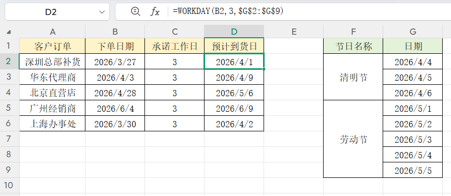Select row 1 header

tap(9, 46)
